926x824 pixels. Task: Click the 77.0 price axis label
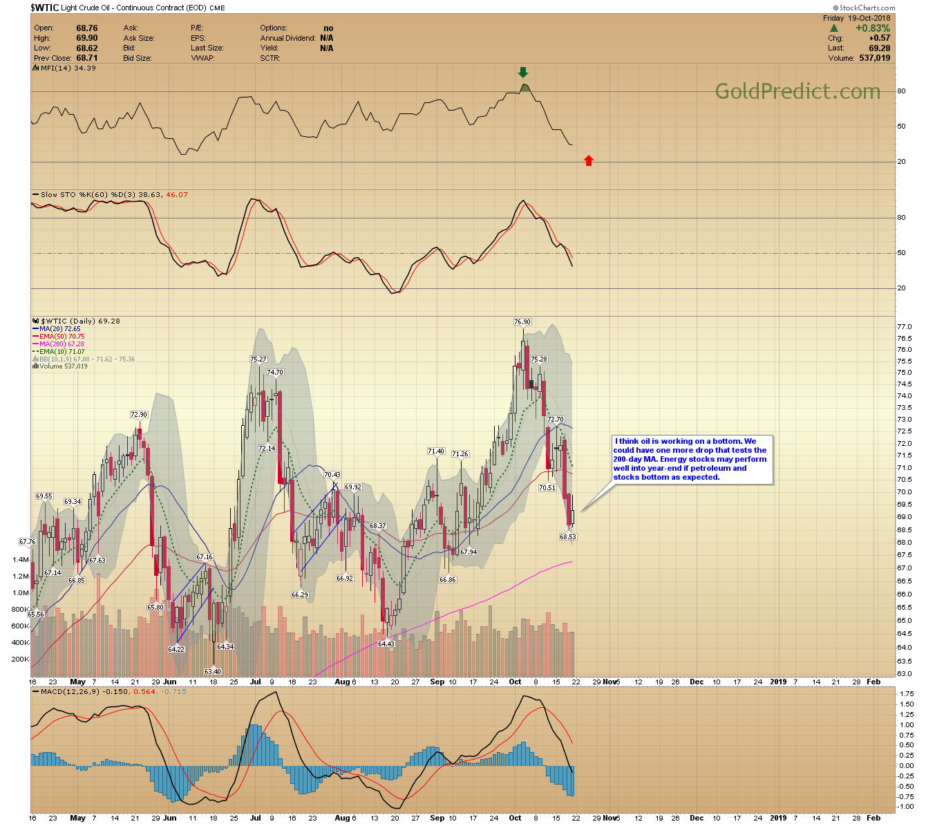903,327
